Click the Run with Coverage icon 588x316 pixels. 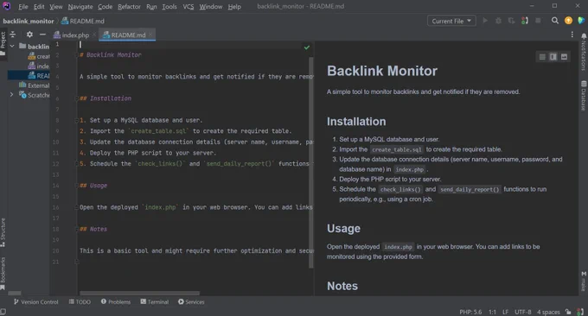[x=511, y=21]
